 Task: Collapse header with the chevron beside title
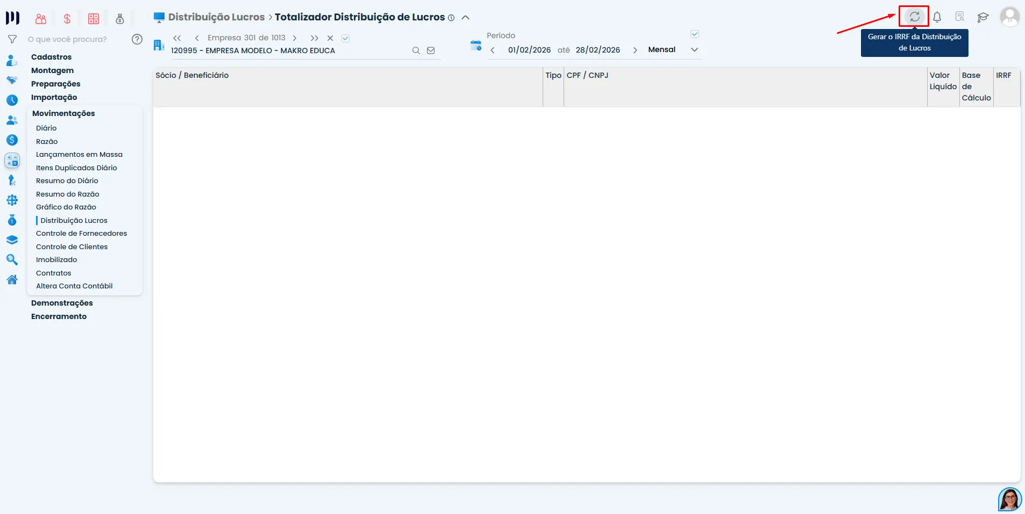coord(466,18)
